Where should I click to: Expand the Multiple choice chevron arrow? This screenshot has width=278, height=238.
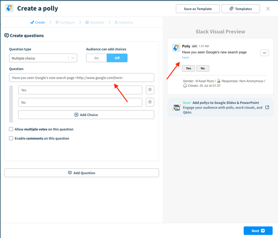pos(73,58)
